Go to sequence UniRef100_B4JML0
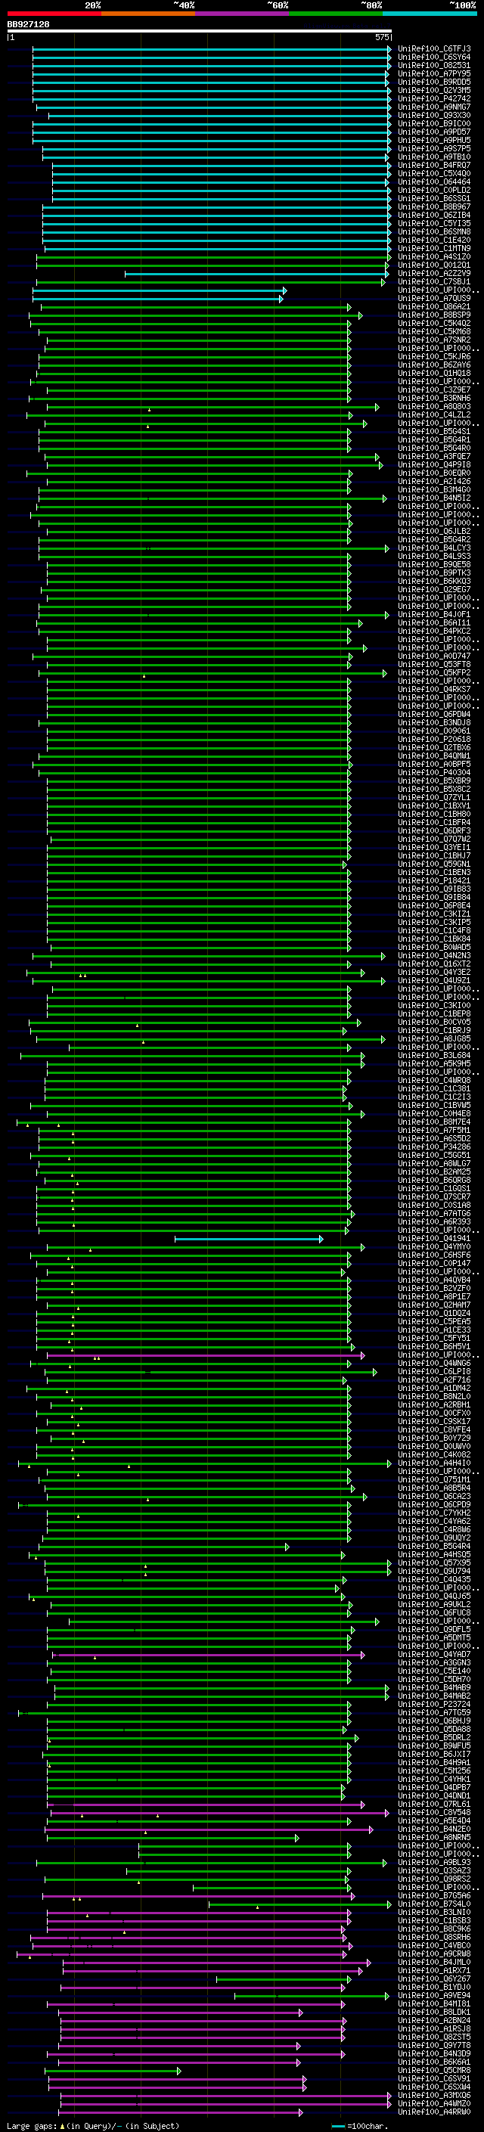The height and width of the screenshot is (2132, 484). point(434,1963)
